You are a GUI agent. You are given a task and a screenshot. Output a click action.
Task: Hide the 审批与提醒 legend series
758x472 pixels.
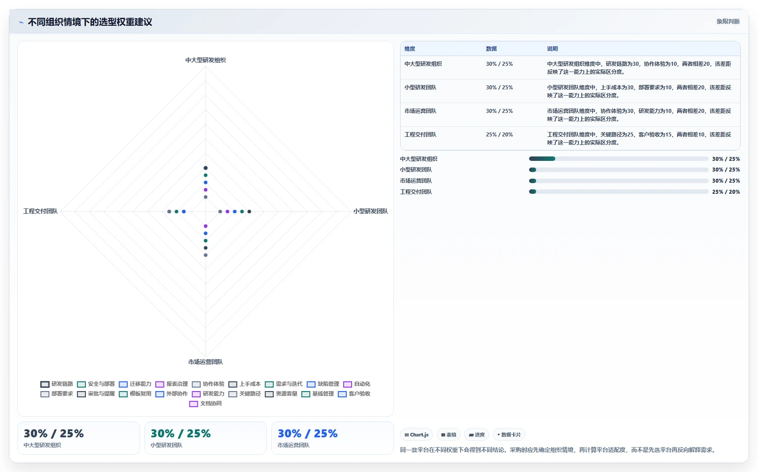coord(96,394)
